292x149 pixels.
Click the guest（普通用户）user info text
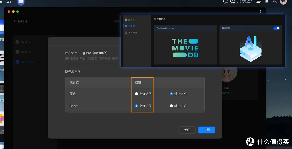(95, 53)
